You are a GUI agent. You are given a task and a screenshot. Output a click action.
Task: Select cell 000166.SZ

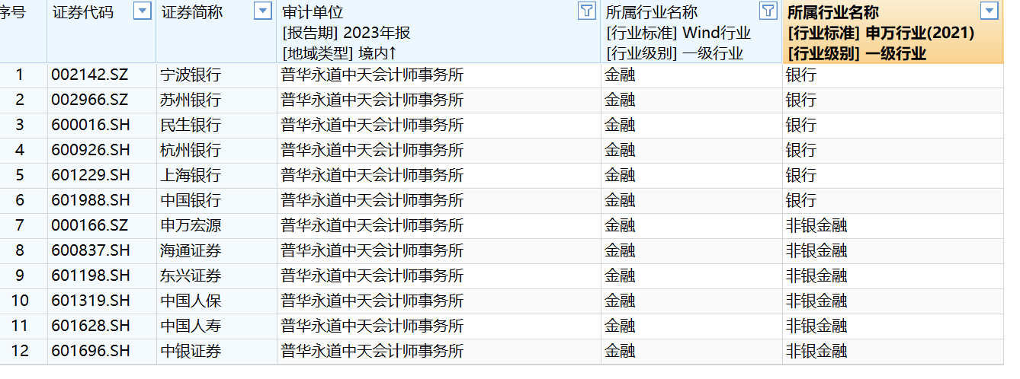101,226
